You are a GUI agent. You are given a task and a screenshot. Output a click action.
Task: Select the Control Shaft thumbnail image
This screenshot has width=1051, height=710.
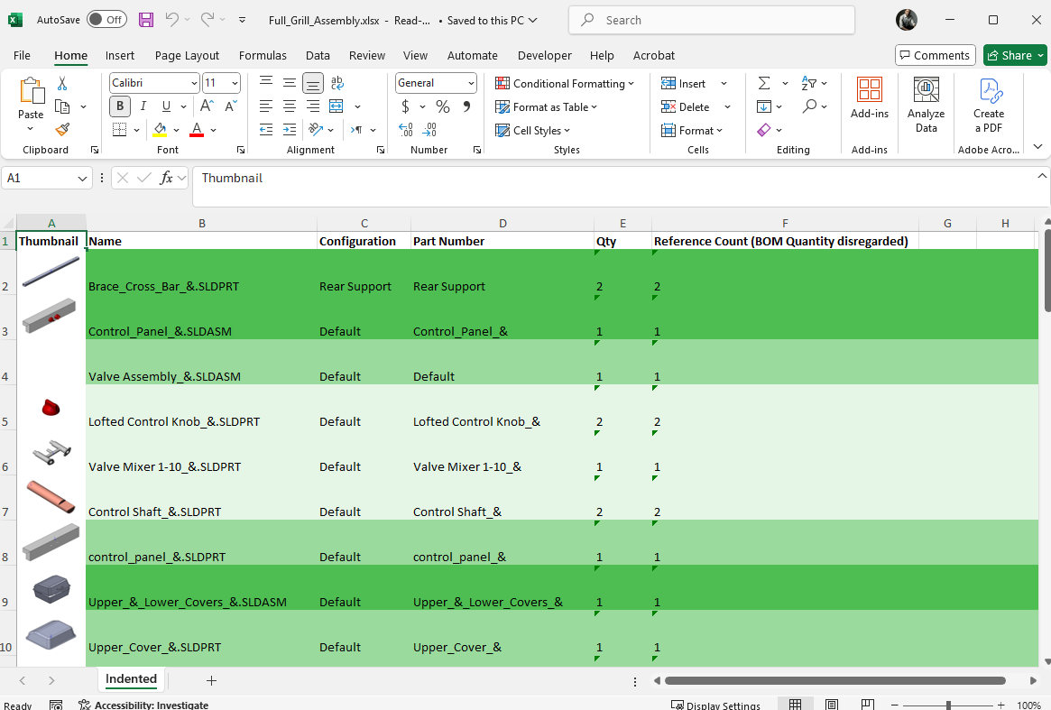click(51, 497)
